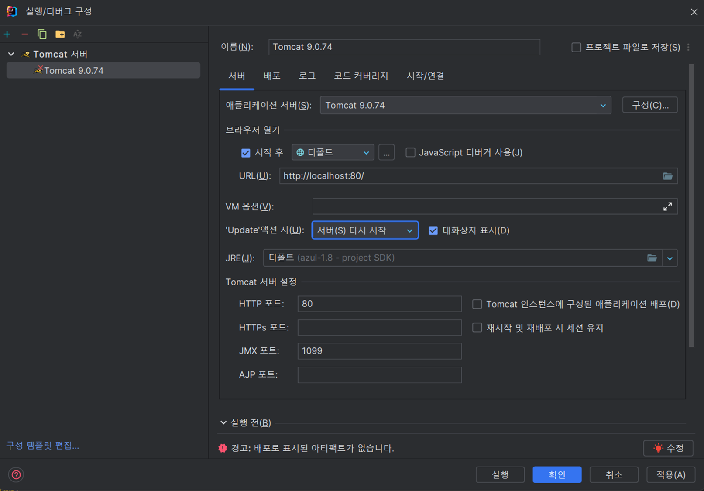
Task: Click the 이름 name input field
Action: click(404, 47)
